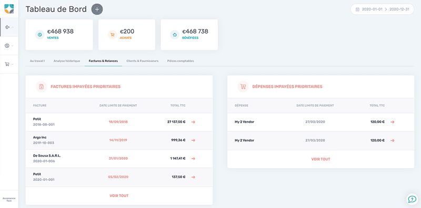Click invoice number 2019-10-003

44,143
